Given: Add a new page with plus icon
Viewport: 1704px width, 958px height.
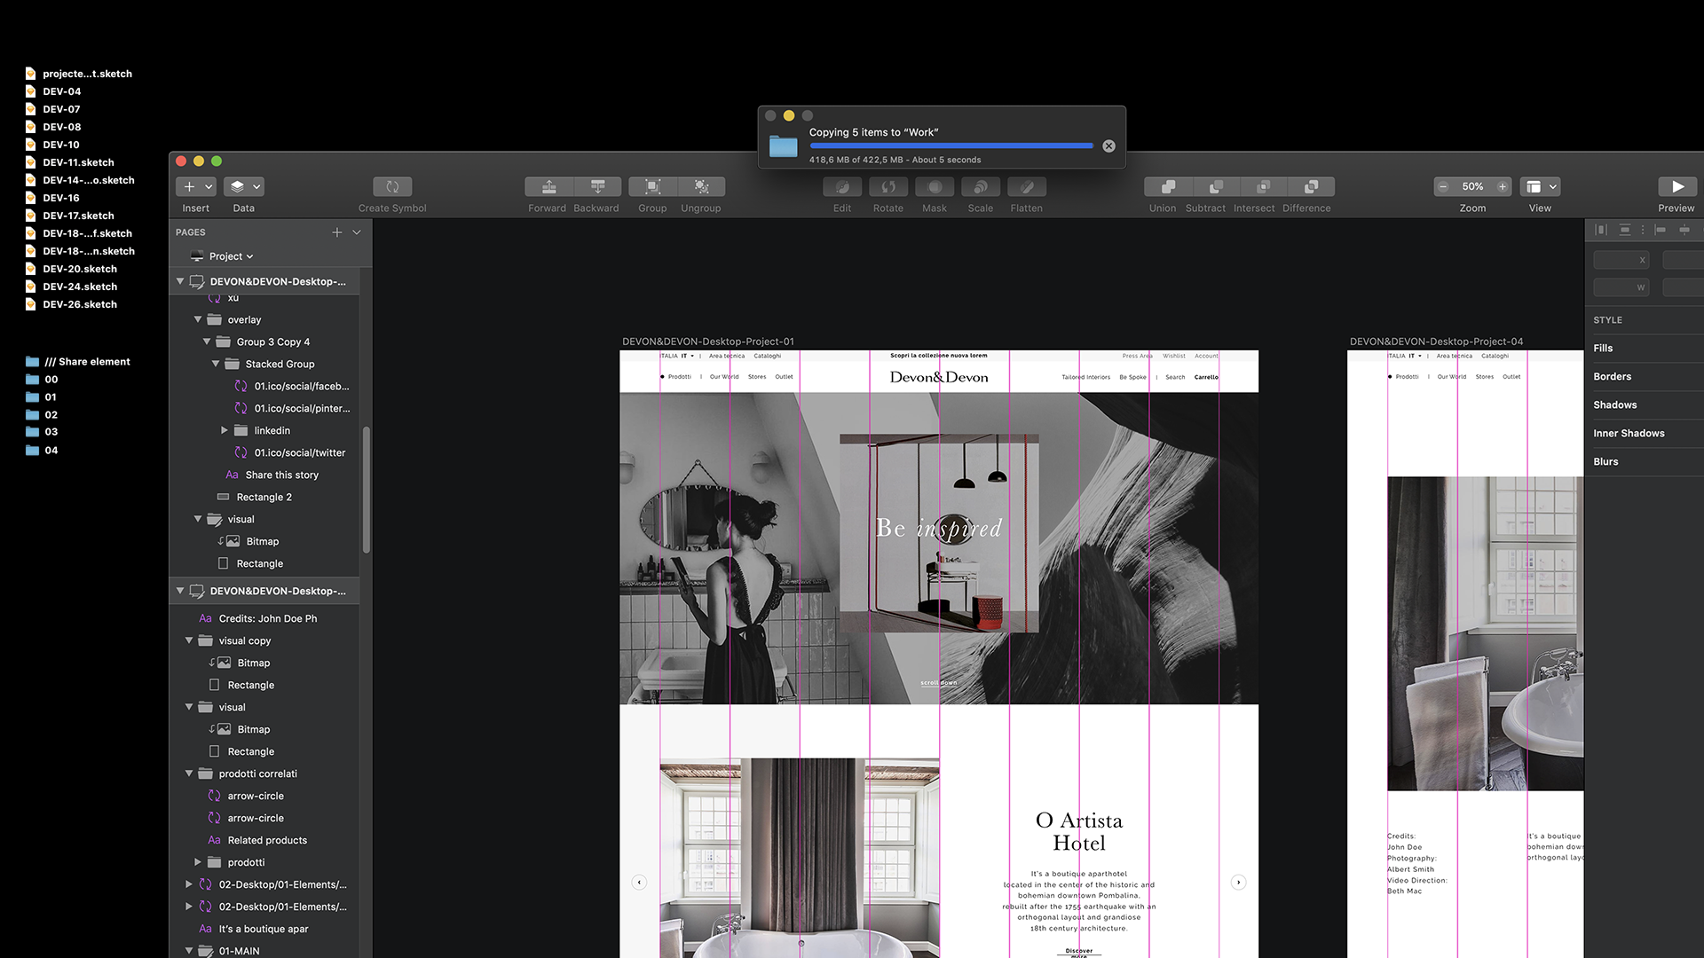Looking at the screenshot, I should click(337, 232).
